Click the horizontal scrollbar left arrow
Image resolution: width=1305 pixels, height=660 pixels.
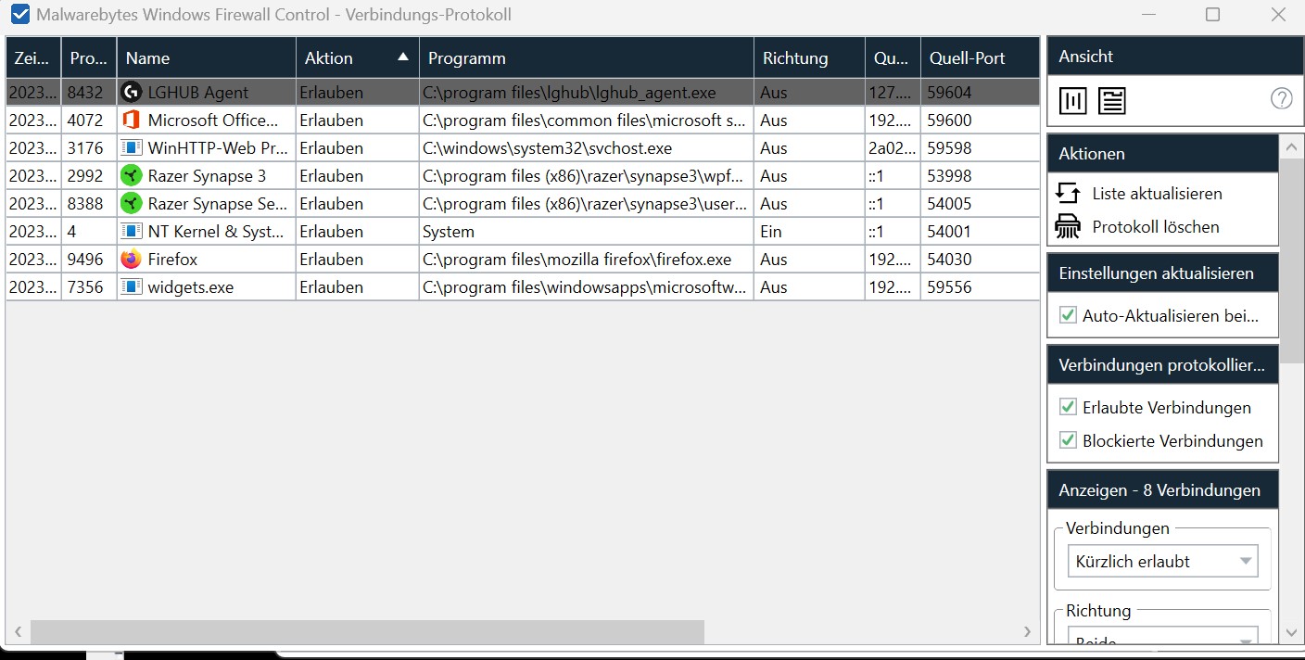[17, 632]
